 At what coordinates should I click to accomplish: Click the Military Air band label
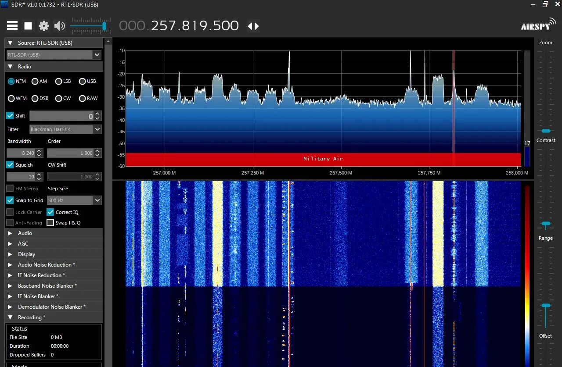323,159
